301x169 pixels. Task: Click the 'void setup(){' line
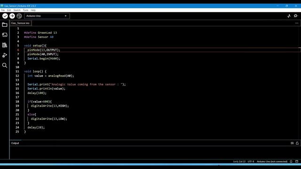click(35, 46)
